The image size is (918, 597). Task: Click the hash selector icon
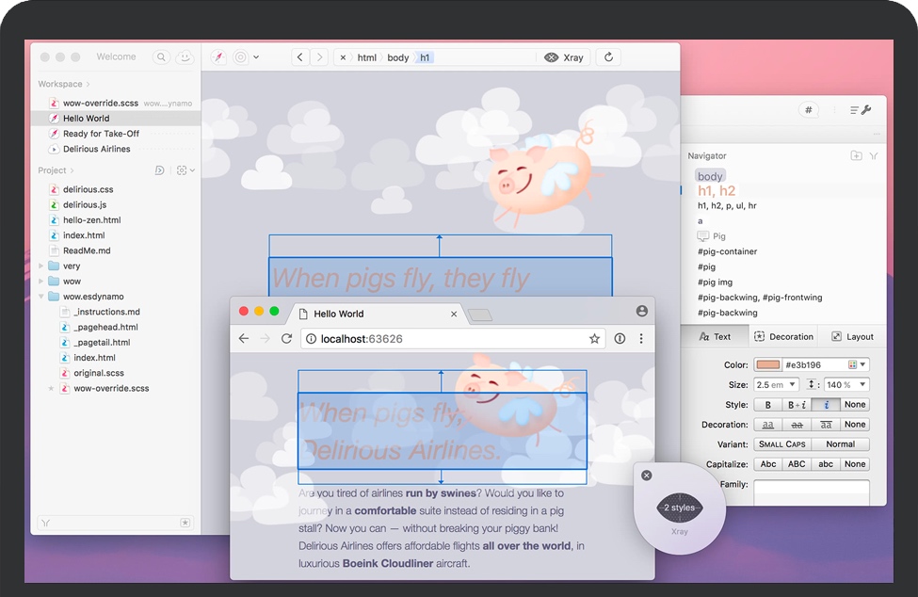808,110
